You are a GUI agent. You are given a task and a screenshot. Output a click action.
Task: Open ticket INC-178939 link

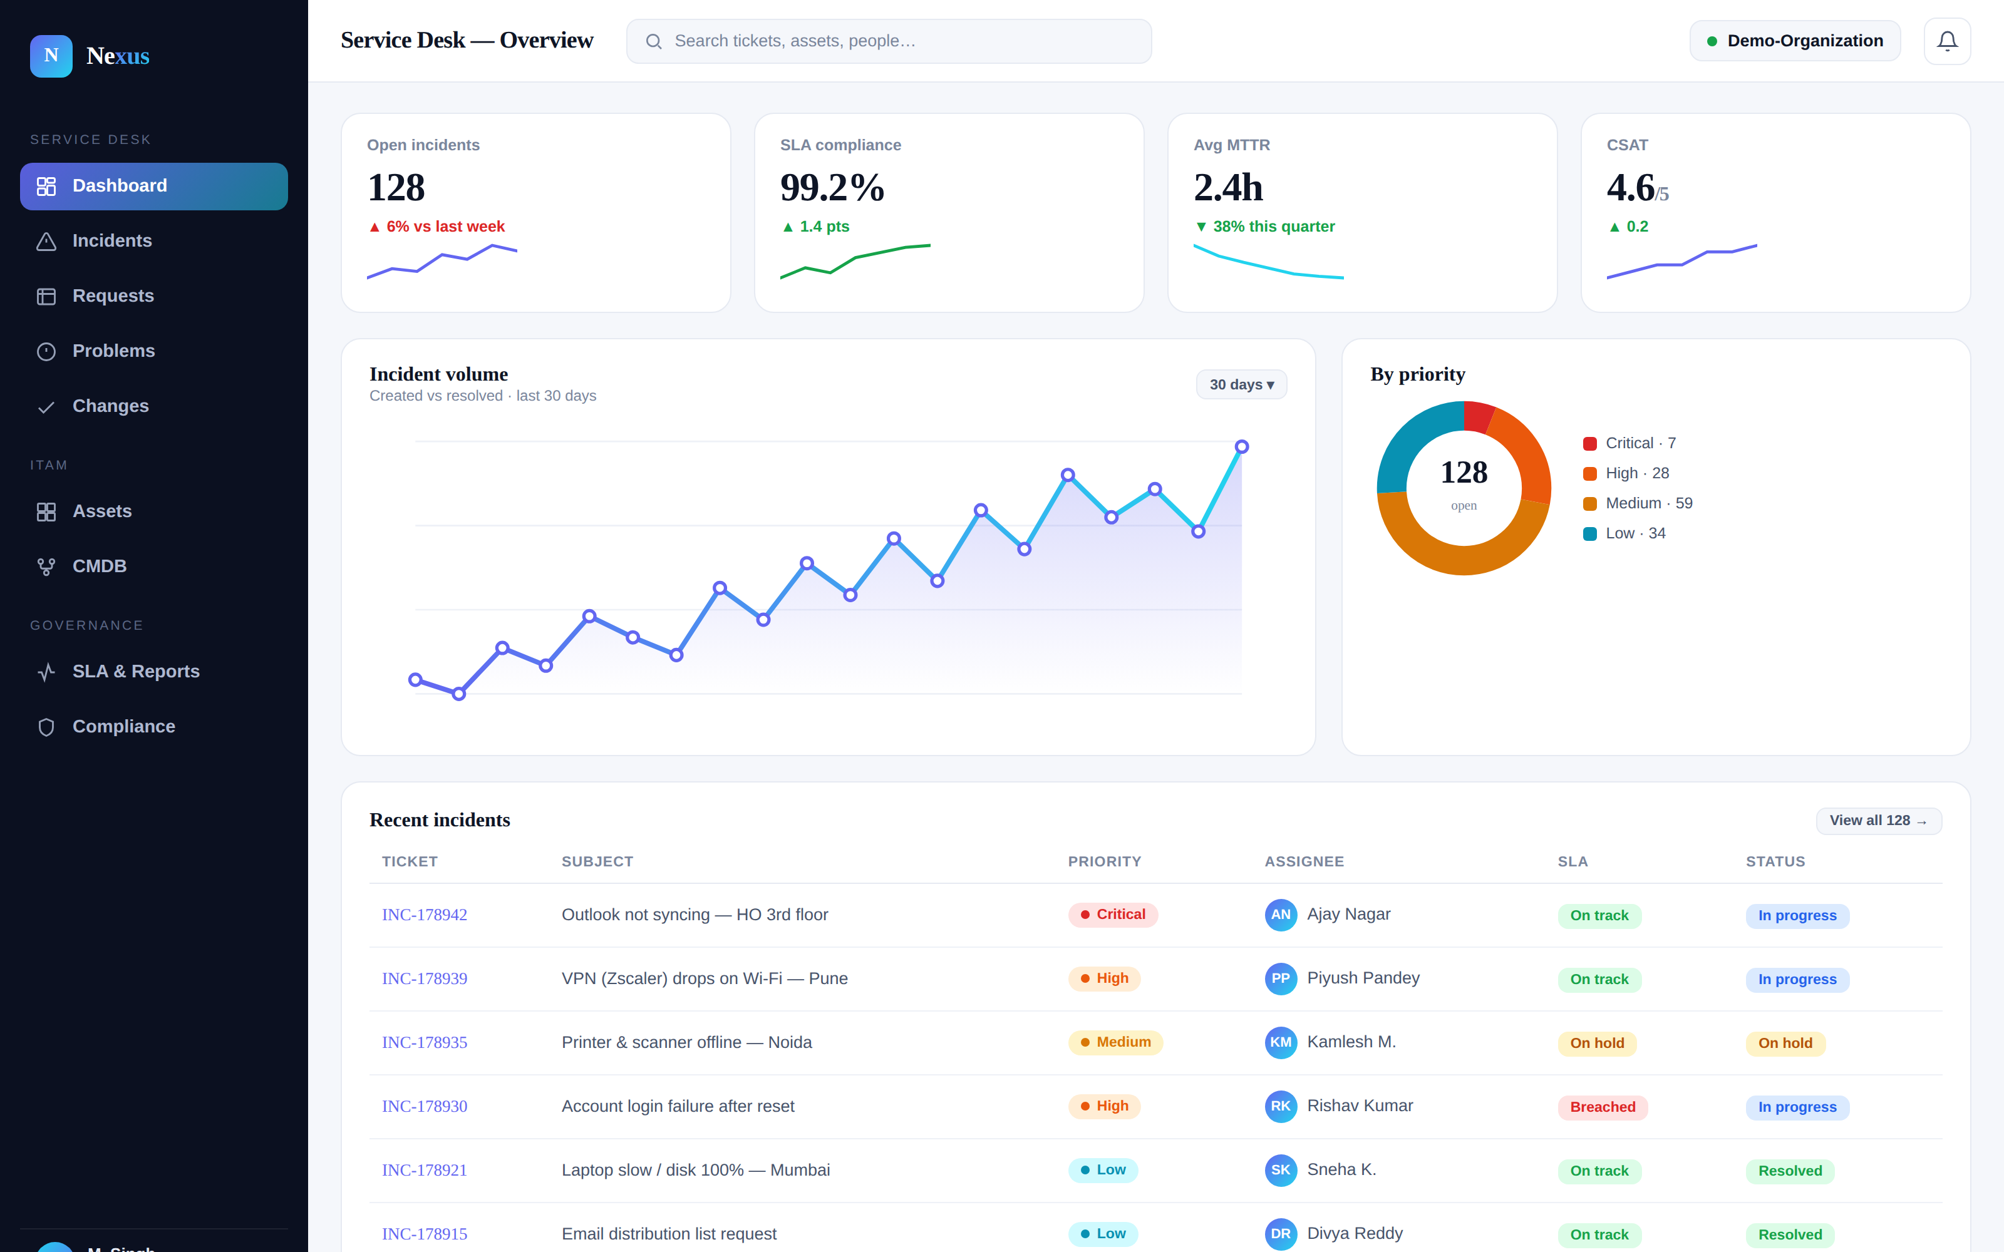pos(424,978)
